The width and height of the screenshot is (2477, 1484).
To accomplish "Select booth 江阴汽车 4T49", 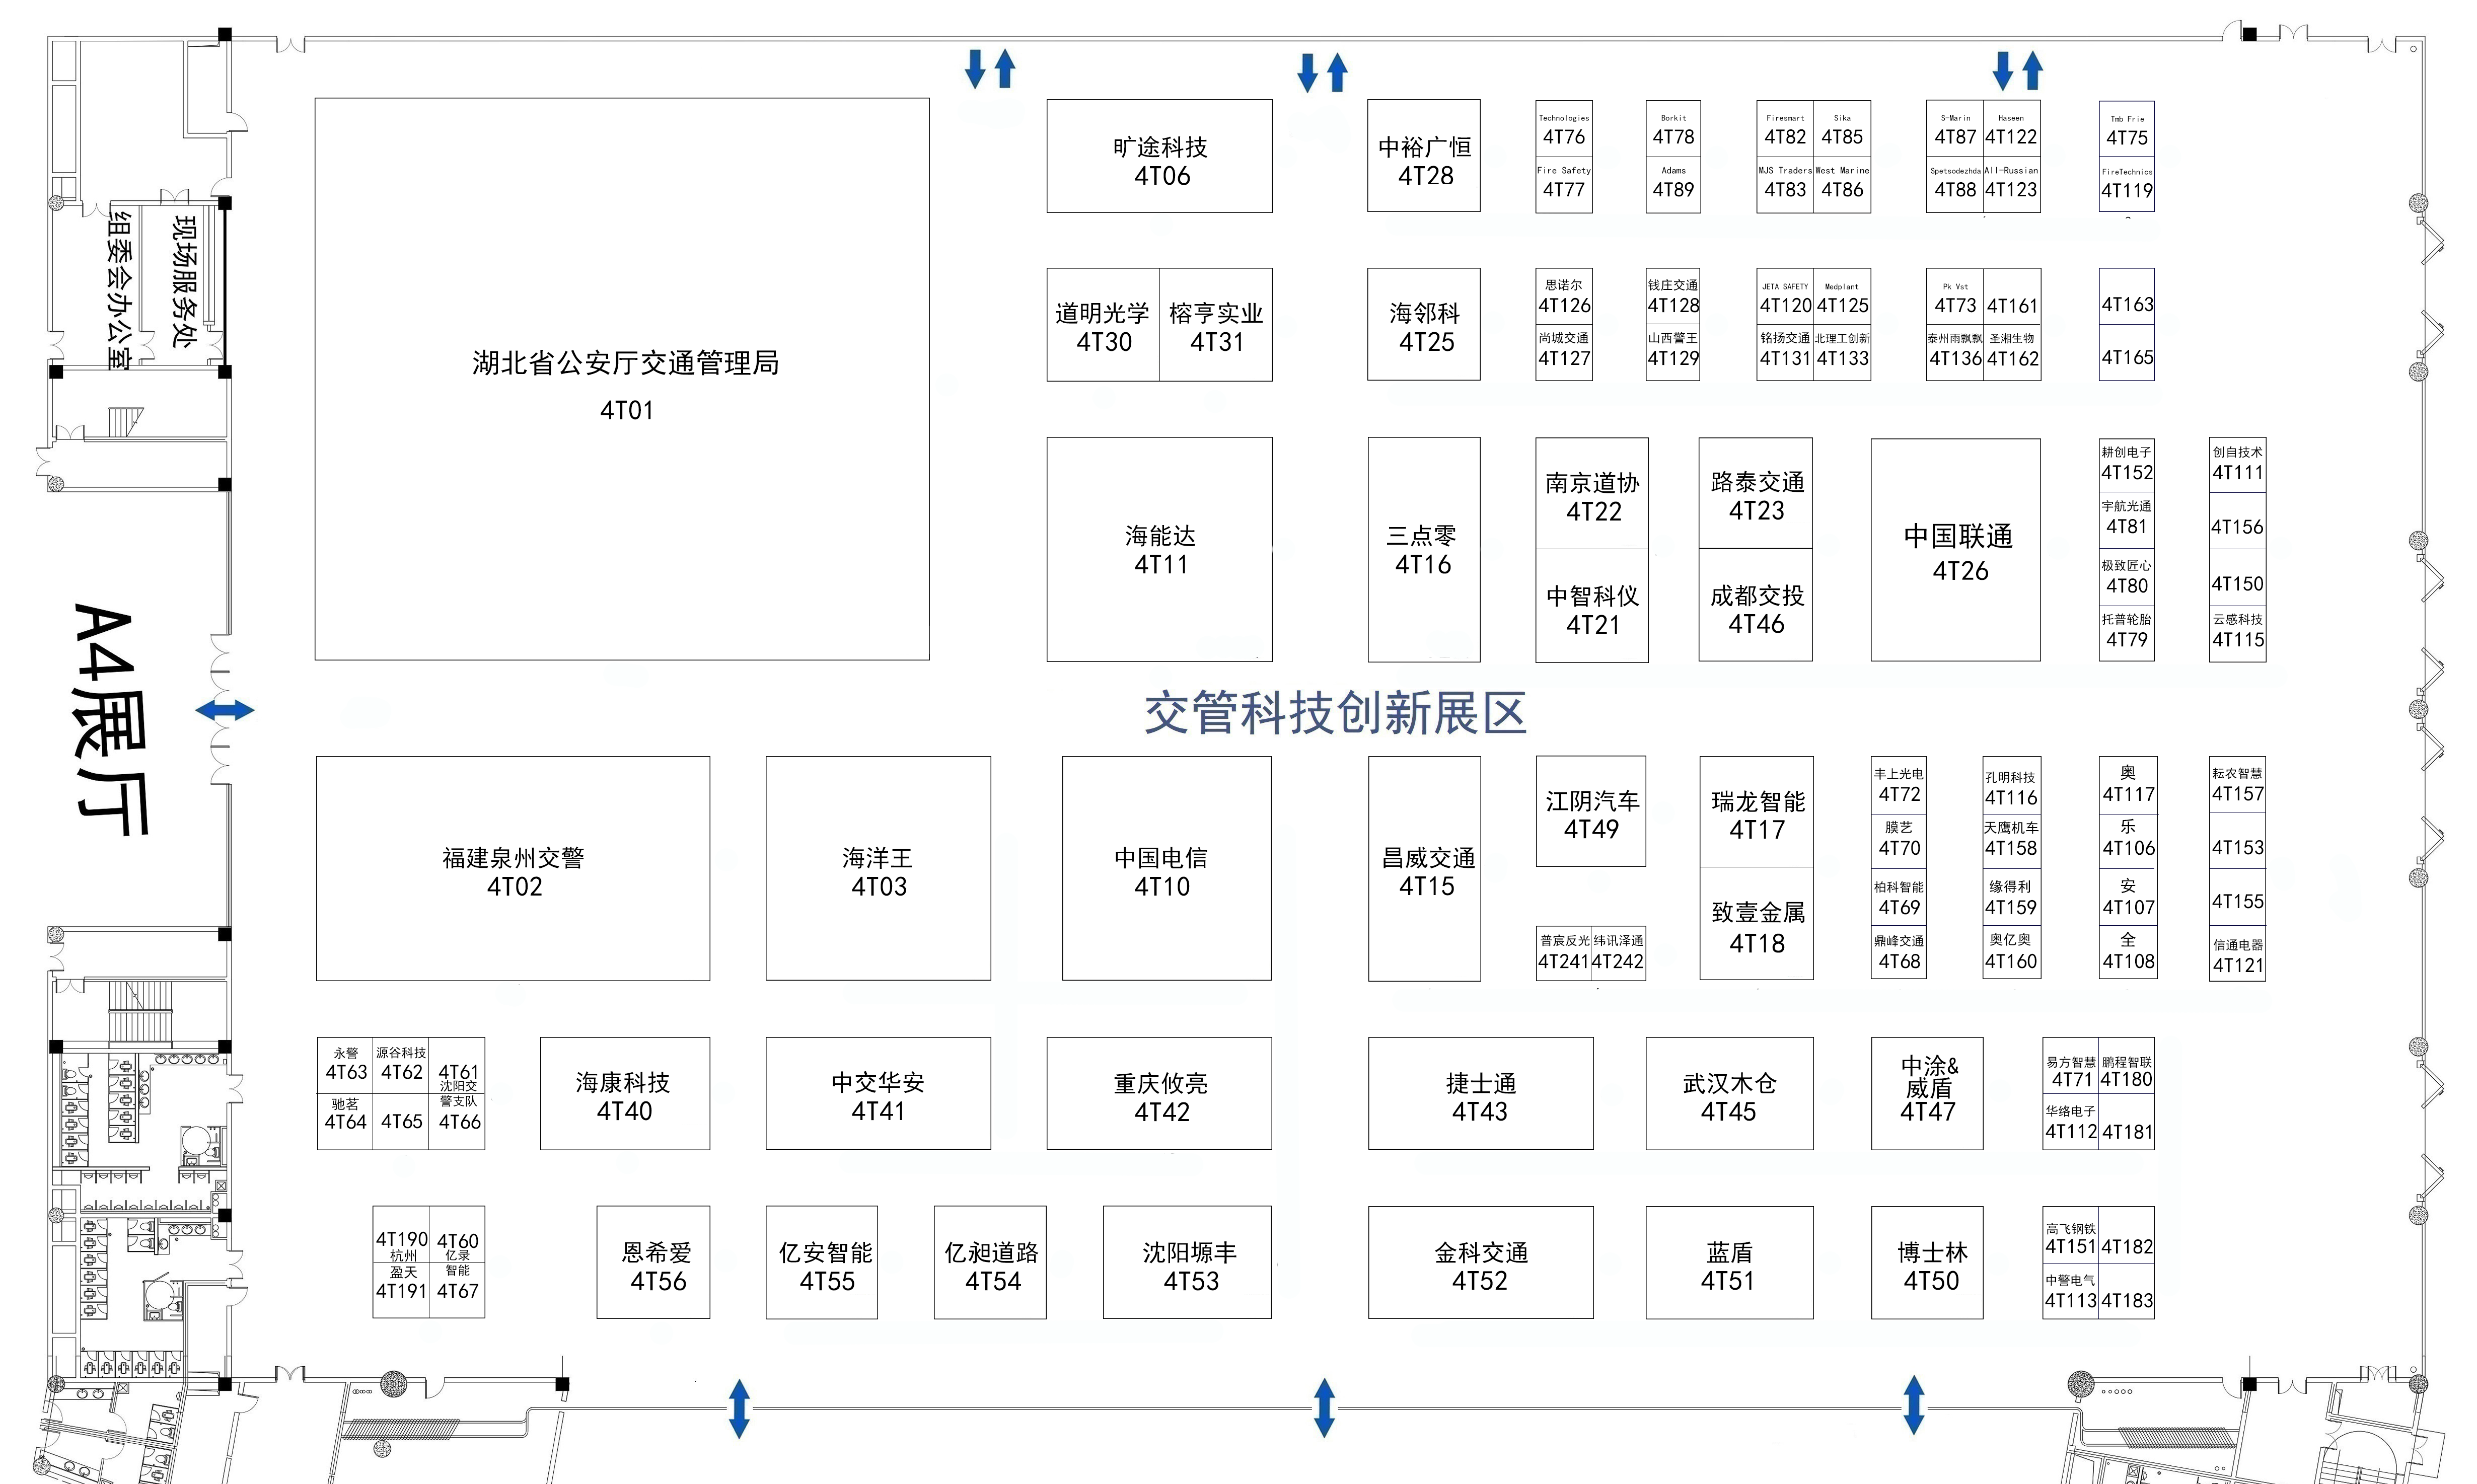I will (x=1591, y=811).
